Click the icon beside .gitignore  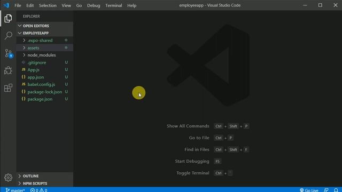click(x=24, y=62)
